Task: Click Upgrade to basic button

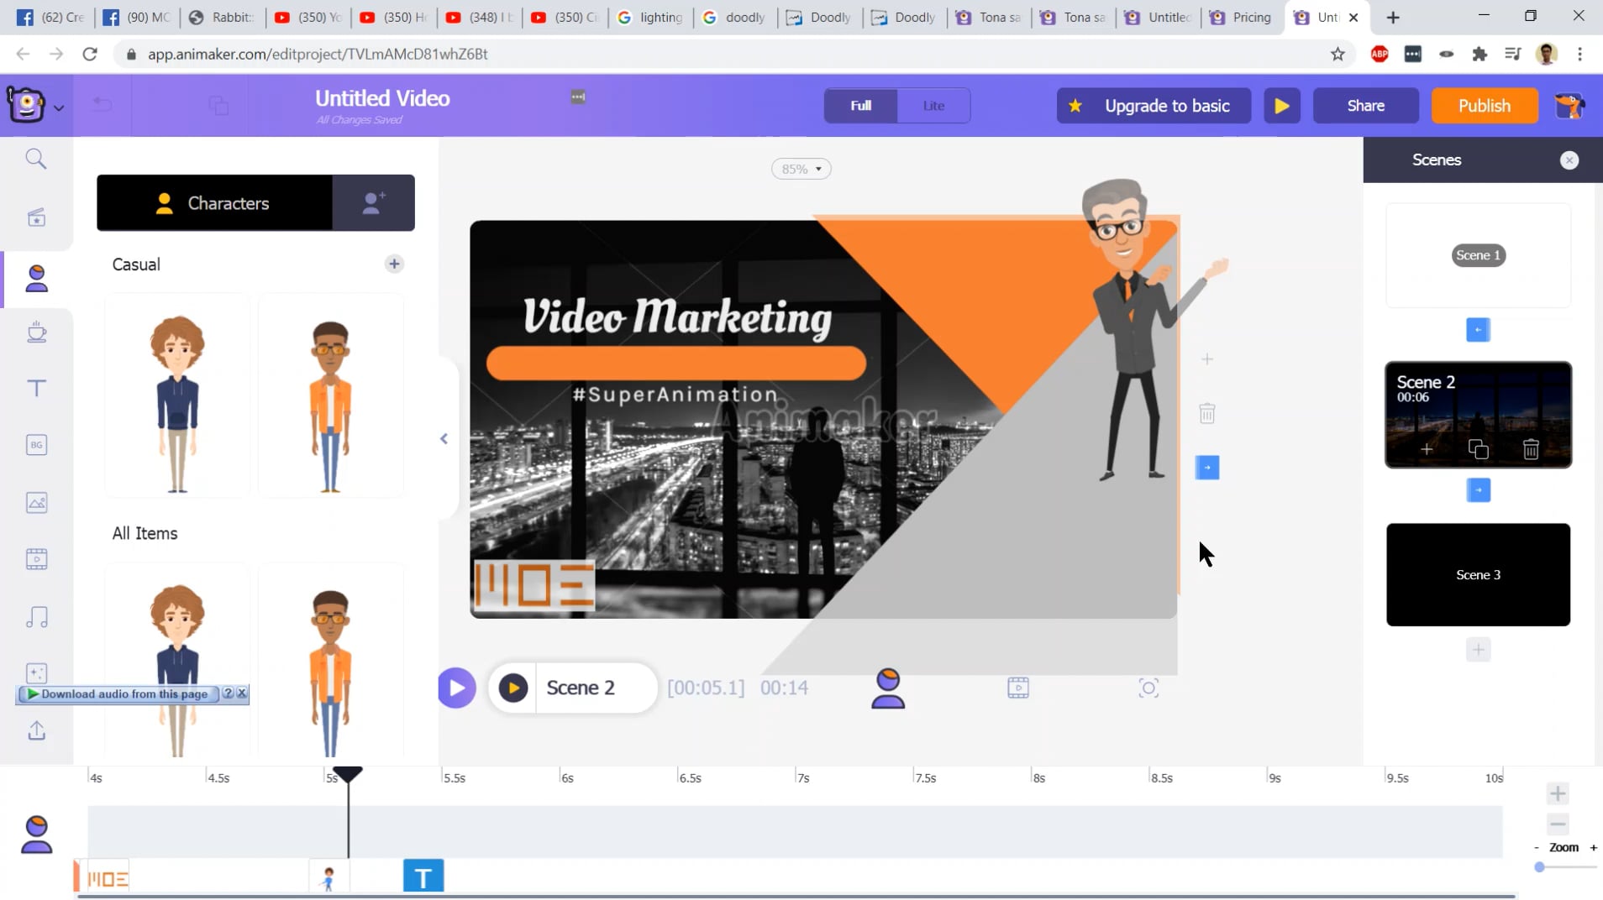Action: click(1154, 106)
